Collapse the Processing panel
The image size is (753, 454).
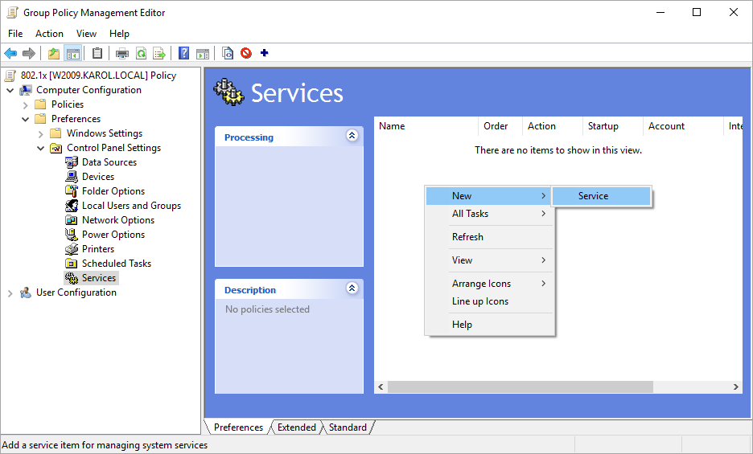click(x=352, y=136)
